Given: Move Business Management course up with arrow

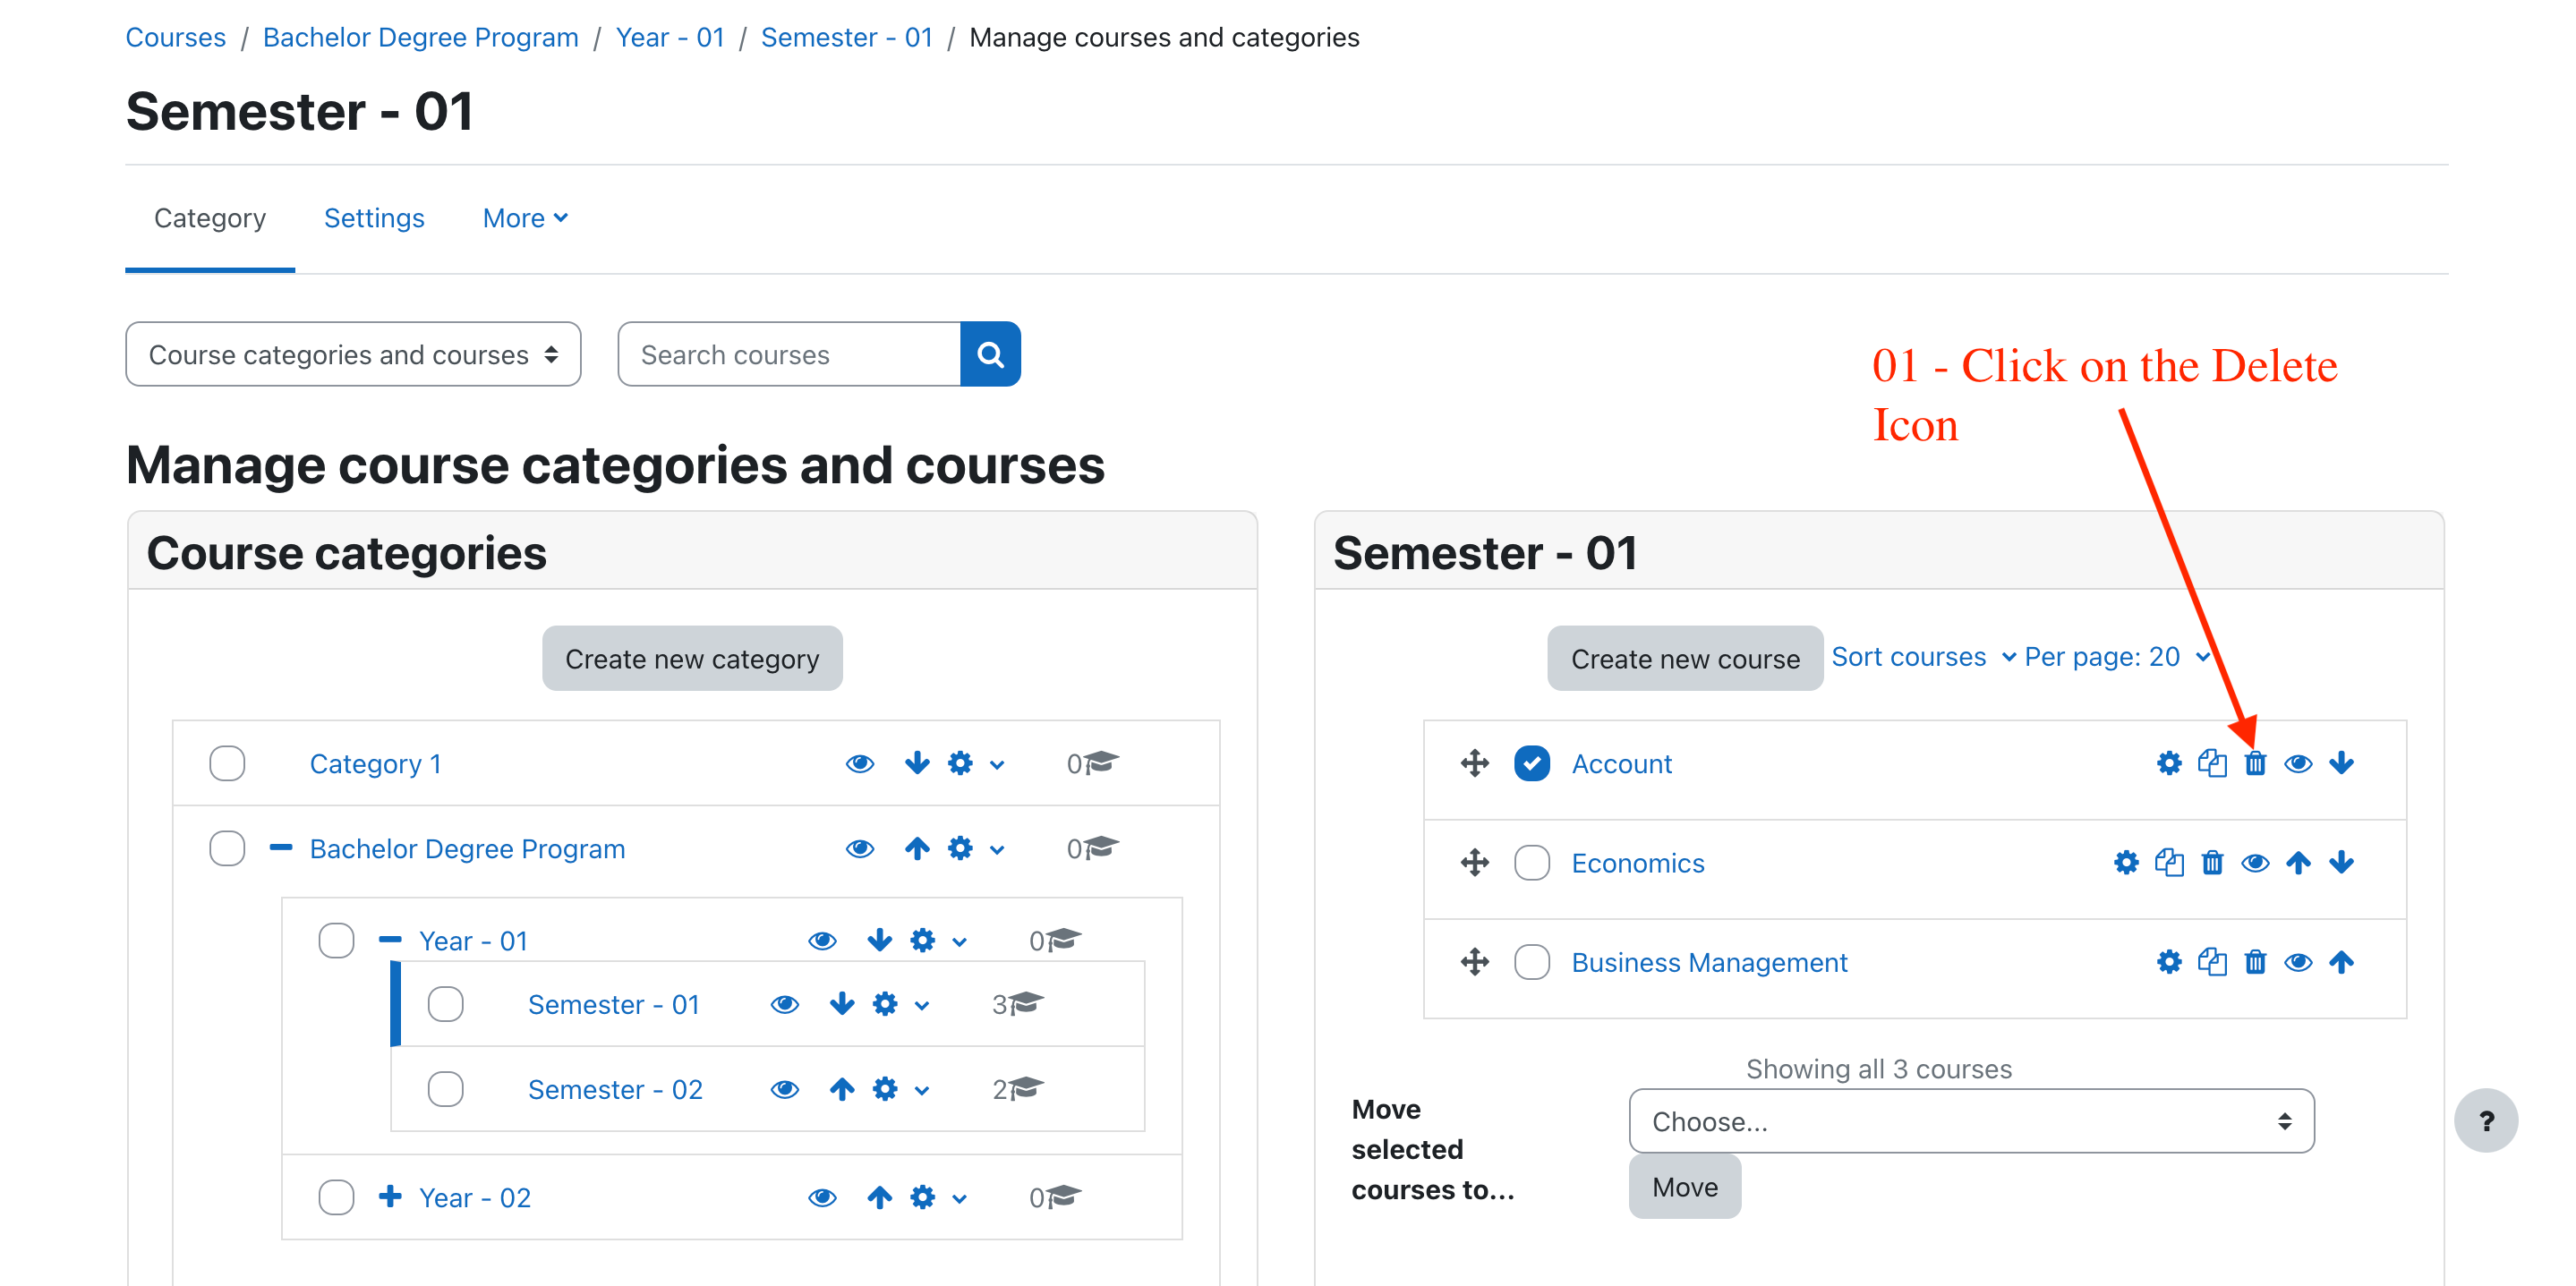Looking at the screenshot, I should tap(2341, 962).
